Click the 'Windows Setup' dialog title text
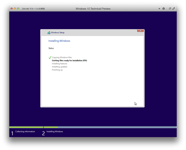The width and height of the screenshot is (186, 150). (58, 33)
